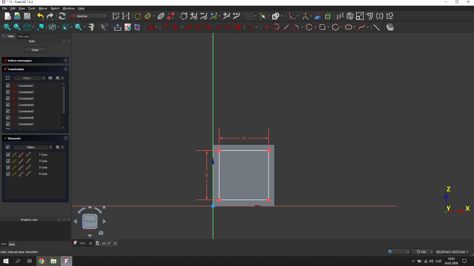Uncheck the Constraint1 checkbox
Image resolution: width=474 pixels, height=266 pixels.
(x=8, y=85)
